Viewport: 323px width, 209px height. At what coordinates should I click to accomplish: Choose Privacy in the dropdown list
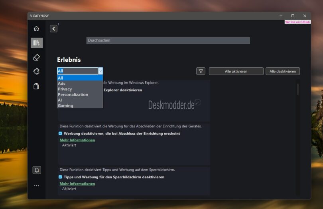pyautogui.click(x=80, y=89)
